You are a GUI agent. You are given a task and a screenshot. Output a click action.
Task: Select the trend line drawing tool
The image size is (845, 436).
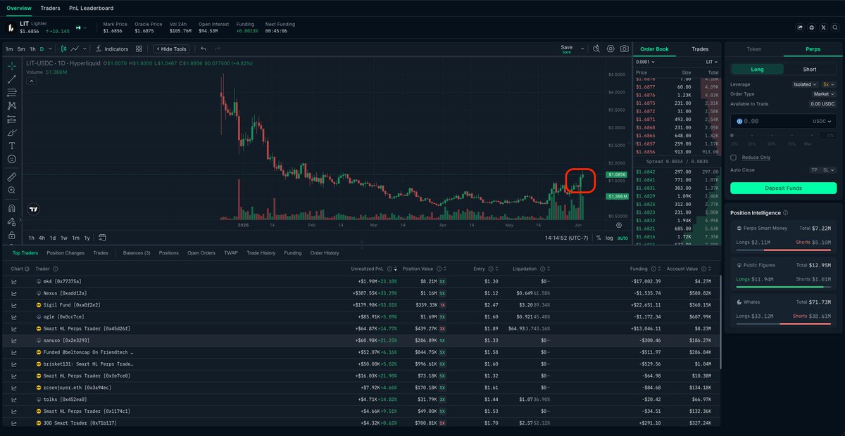tap(12, 79)
